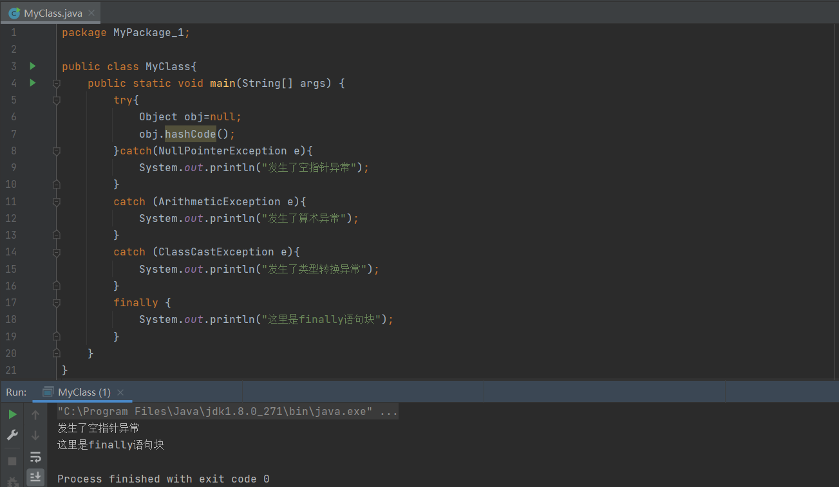The height and width of the screenshot is (487, 839).
Task: Jump up the stack trace
Action: (x=35, y=415)
